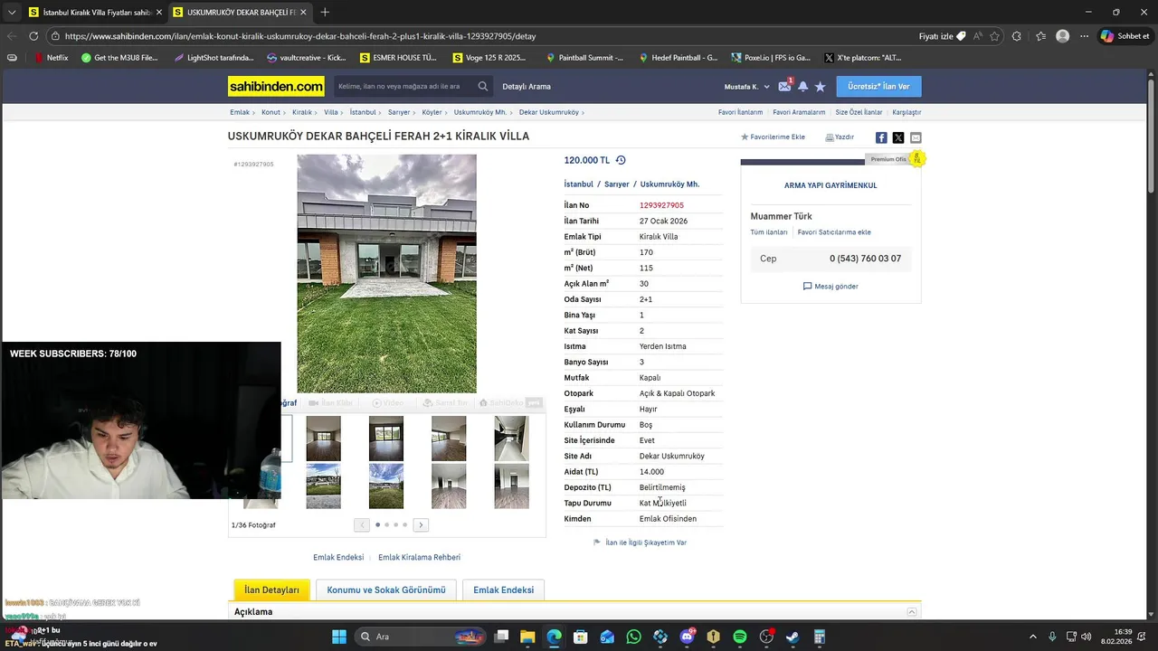The width and height of the screenshot is (1158, 651).
Task: Click Ücretsiz İlan Ver button
Action: pyautogui.click(x=878, y=87)
